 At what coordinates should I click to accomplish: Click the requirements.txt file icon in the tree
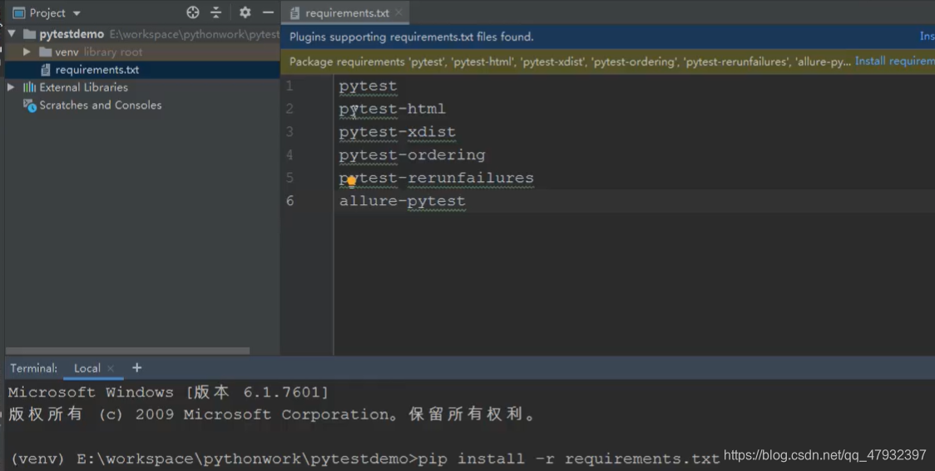coord(45,70)
